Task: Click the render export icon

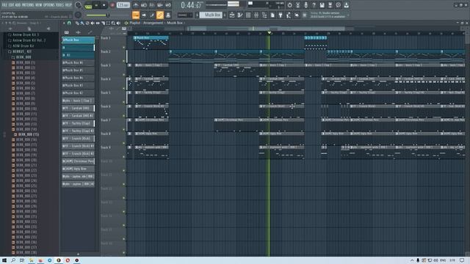Action: (330, 5)
